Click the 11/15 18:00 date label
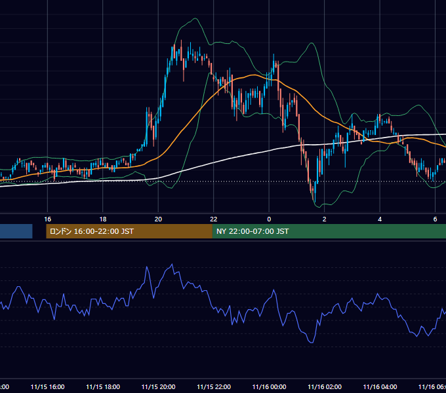 [x=103, y=386]
